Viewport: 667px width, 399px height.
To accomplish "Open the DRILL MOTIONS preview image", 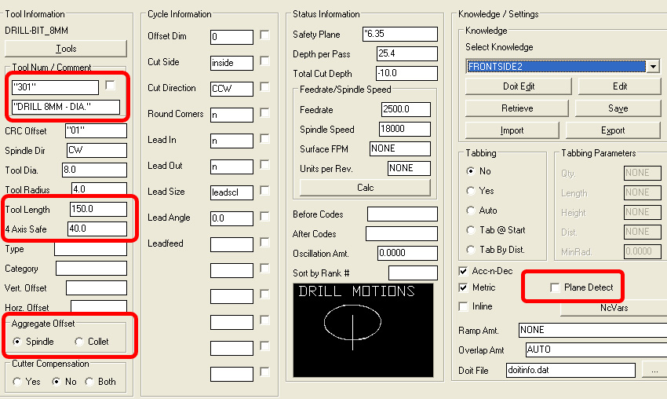I will [363, 331].
